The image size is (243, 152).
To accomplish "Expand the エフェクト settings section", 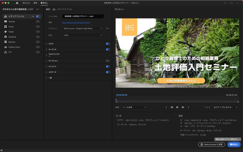I will tap(46, 66).
